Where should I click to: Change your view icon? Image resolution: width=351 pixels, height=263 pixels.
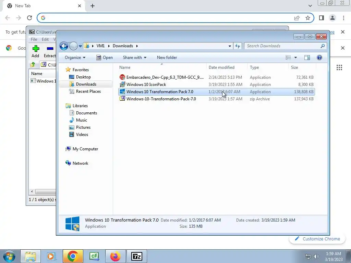(288, 58)
